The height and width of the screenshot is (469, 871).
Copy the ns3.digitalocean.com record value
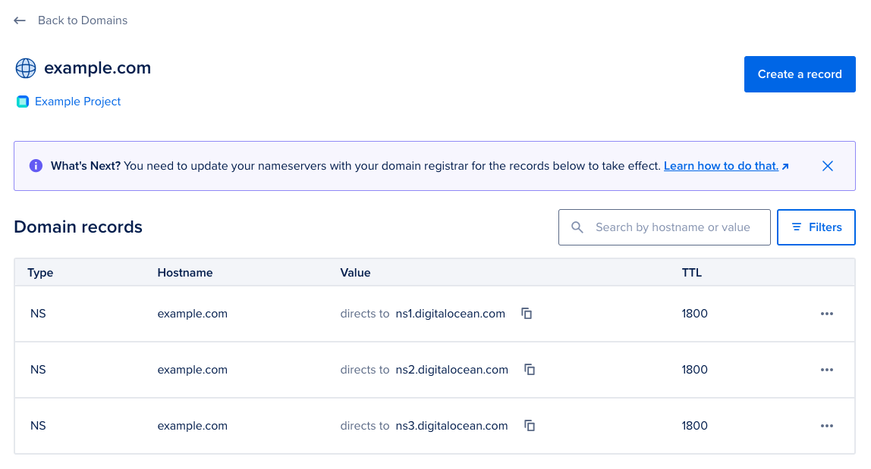(529, 425)
